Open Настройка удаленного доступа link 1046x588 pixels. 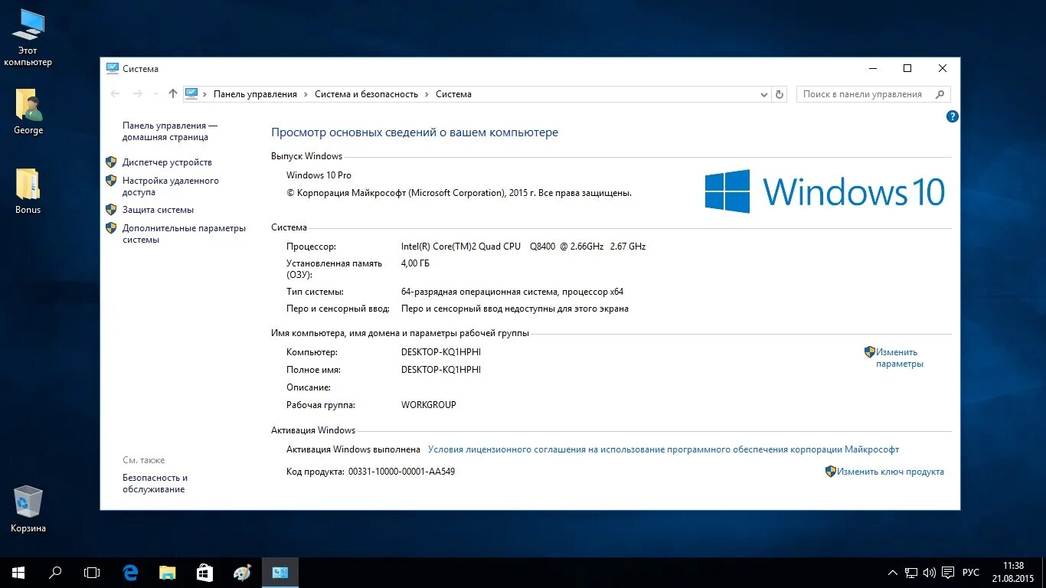pyautogui.click(x=171, y=187)
